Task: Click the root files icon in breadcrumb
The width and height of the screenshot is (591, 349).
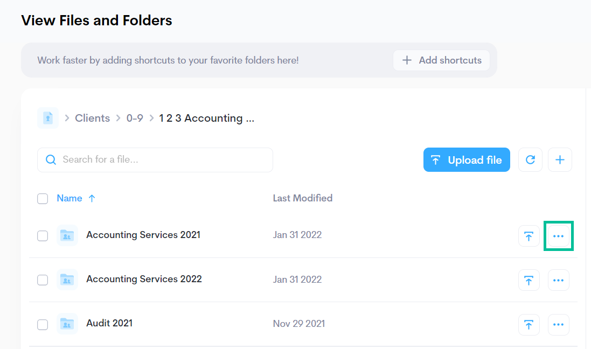Action: (48, 118)
